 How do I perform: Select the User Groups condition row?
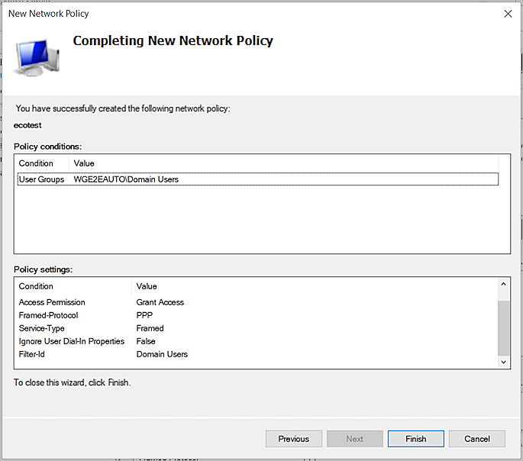[41, 179]
